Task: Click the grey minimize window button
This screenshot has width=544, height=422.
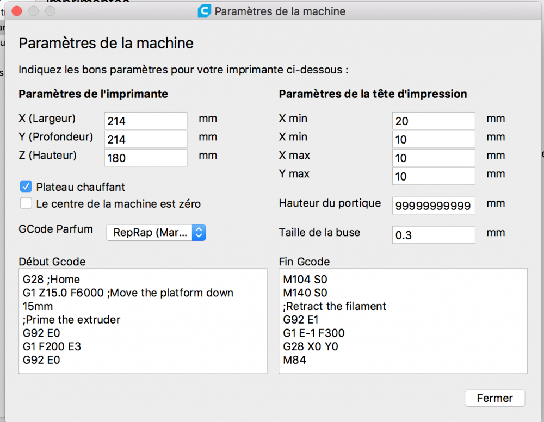Action: (x=33, y=11)
